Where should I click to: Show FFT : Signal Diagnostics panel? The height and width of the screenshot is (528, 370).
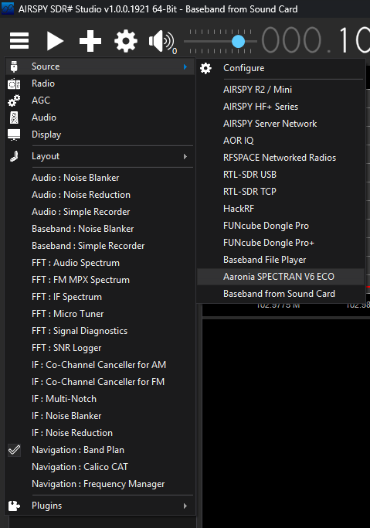[100, 331]
